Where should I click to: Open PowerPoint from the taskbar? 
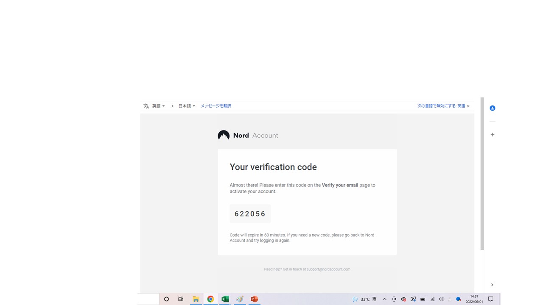coord(255,299)
